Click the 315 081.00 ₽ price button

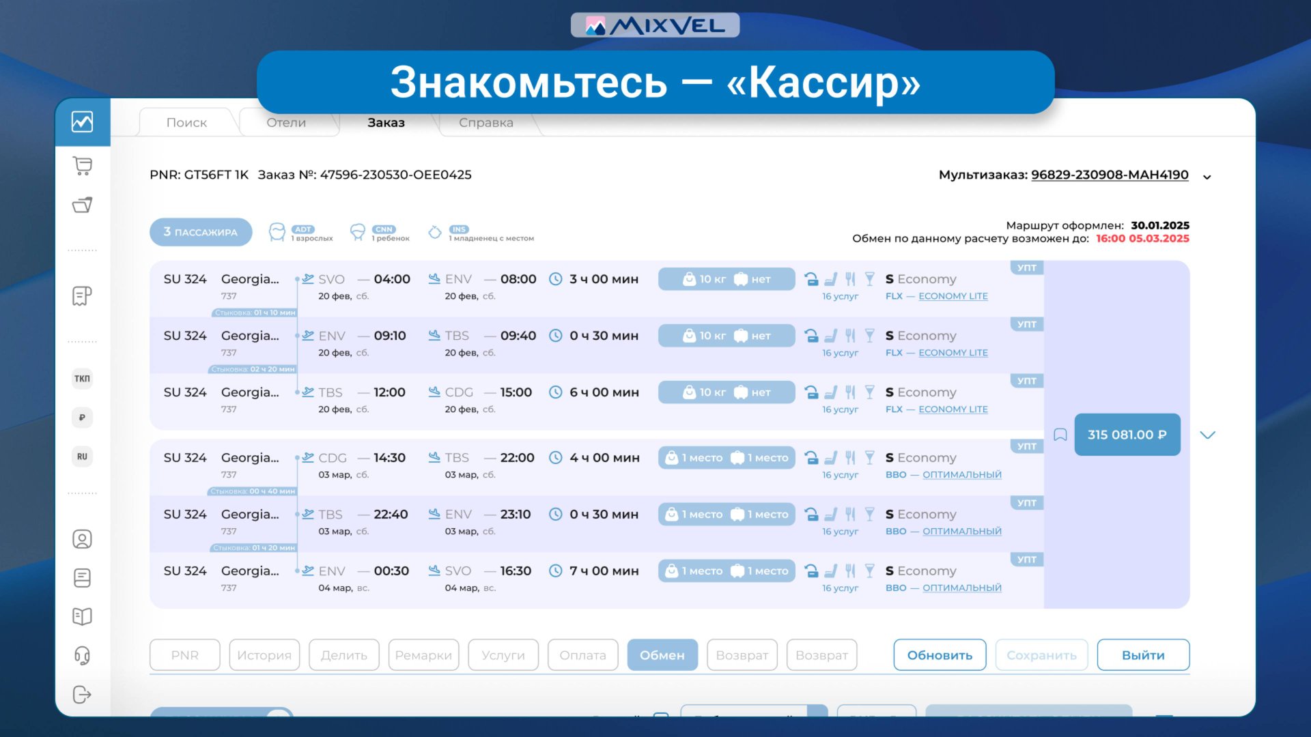(1127, 435)
